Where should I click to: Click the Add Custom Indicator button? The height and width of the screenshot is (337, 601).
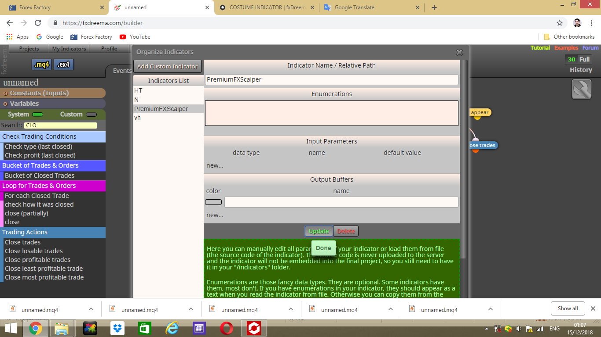click(167, 66)
